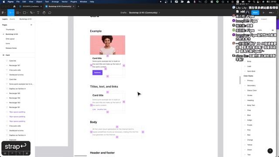
Task: Click 'Another link' on card
Action: [x=102, y=109]
